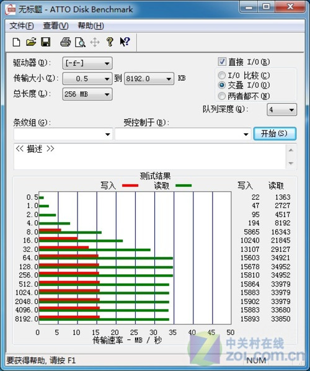Click inside the 描述 description text field
Viewport: 310px width, 371px height.
pos(150,156)
